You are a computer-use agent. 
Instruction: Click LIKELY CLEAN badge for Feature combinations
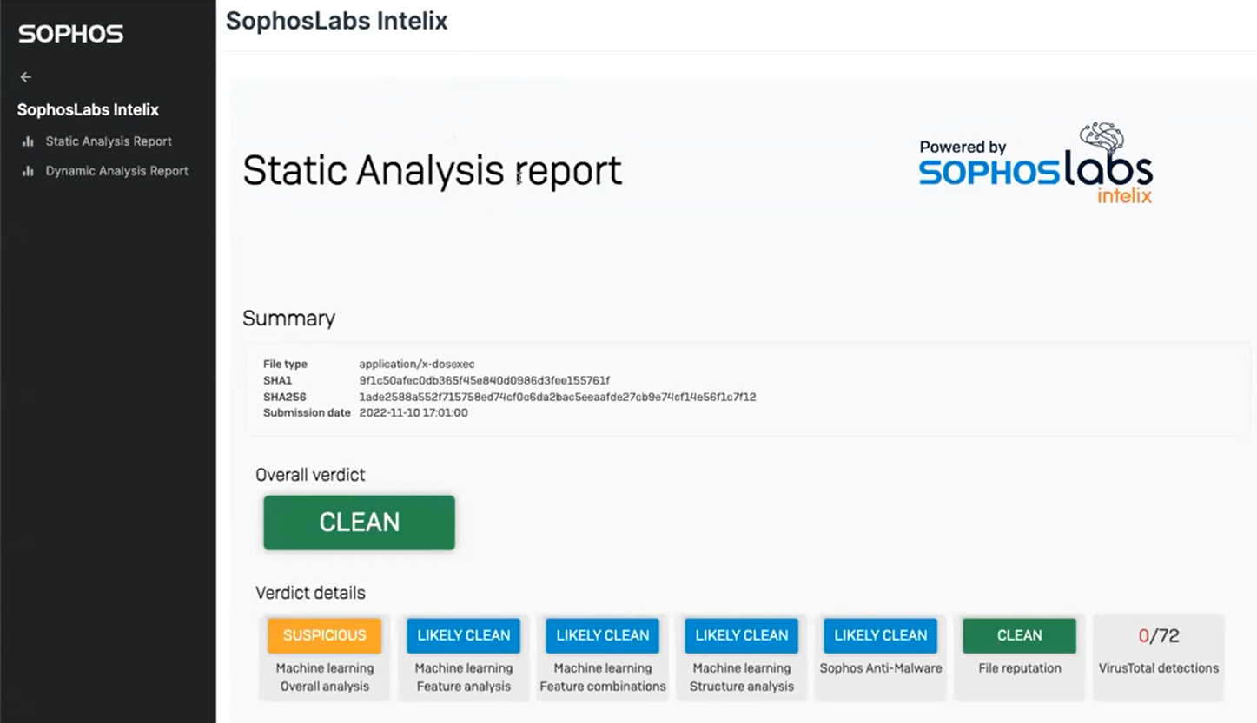point(602,635)
